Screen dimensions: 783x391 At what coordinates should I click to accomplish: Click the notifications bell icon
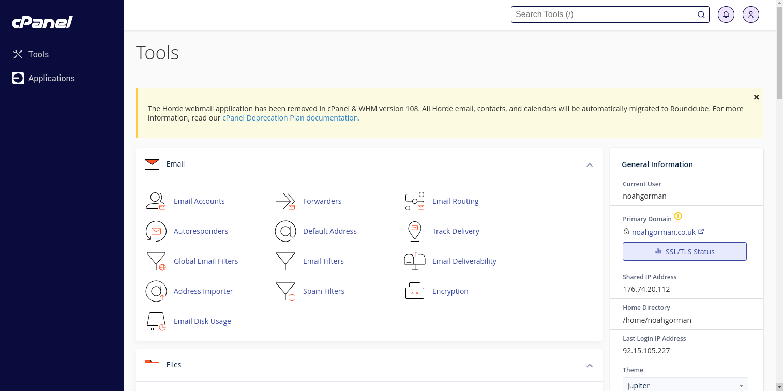[726, 14]
